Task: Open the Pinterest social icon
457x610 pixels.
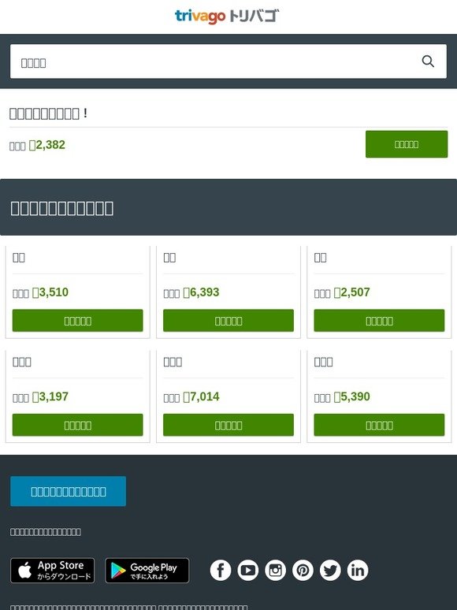Action: pyautogui.click(x=303, y=571)
